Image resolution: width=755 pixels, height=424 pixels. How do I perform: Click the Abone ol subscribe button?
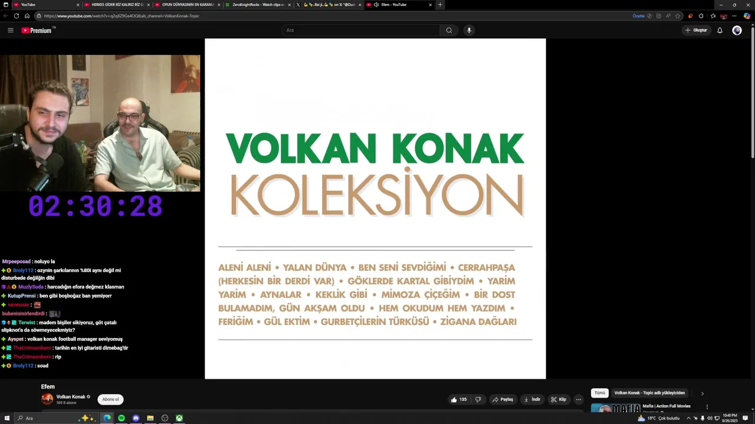pos(110,399)
